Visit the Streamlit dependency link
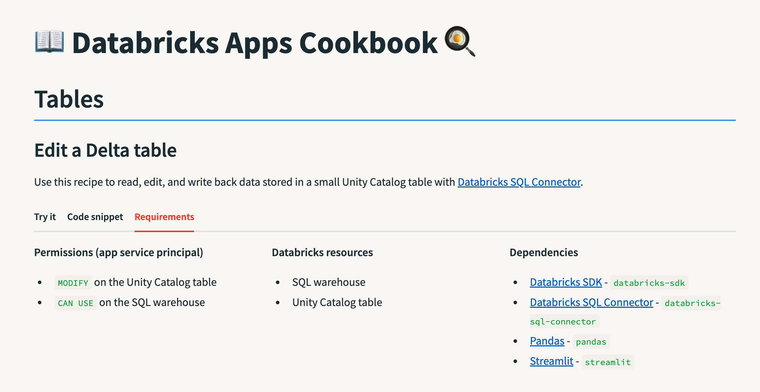The height and width of the screenshot is (392, 760). pos(551,361)
